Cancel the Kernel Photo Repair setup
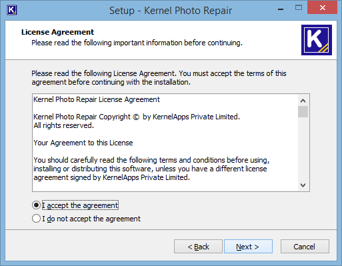This screenshot has height=266, width=342. (x=305, y=246)
